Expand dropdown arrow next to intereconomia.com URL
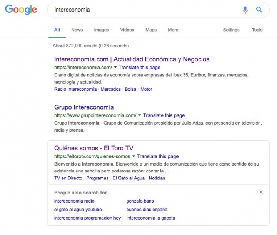This screenshot has height=235, width=277. [x=115, y=68]
